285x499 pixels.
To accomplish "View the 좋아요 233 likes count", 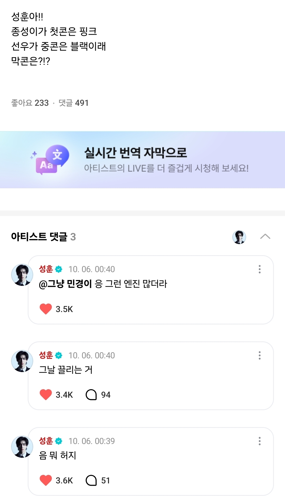I will pos(30,103).
